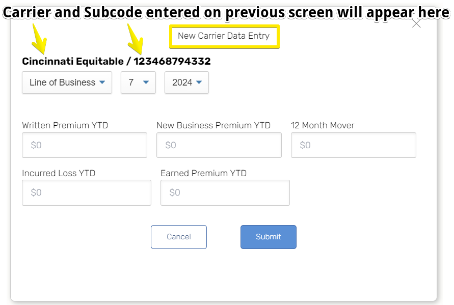Expand the month dropdown showing 7
This screenshot has width=454, height=305.
[x=138, y=82]
